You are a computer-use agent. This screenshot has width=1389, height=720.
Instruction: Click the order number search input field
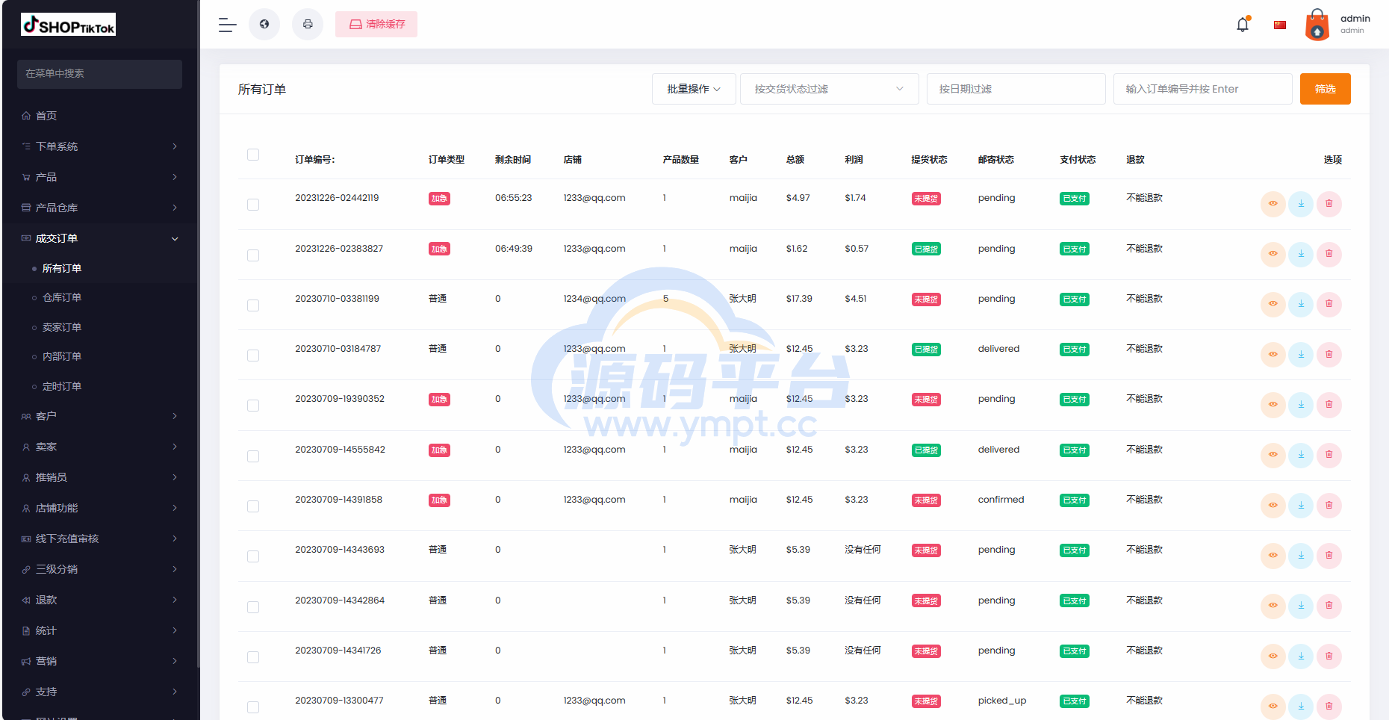point(1202,89)
